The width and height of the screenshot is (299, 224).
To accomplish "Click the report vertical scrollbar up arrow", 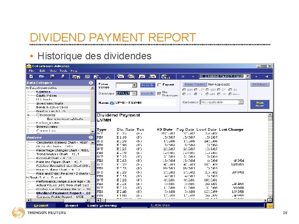I will click(x=270, y=114).
